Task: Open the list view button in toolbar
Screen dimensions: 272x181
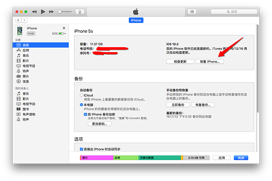Action: [192, 12]
